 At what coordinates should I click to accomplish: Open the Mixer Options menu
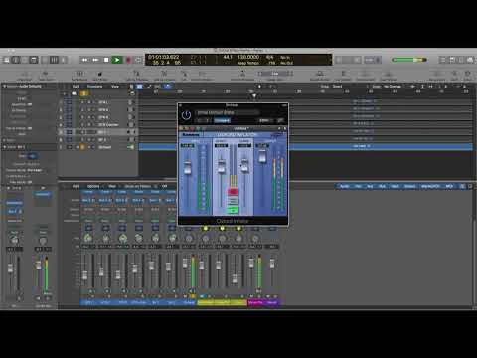click(93, 186)
